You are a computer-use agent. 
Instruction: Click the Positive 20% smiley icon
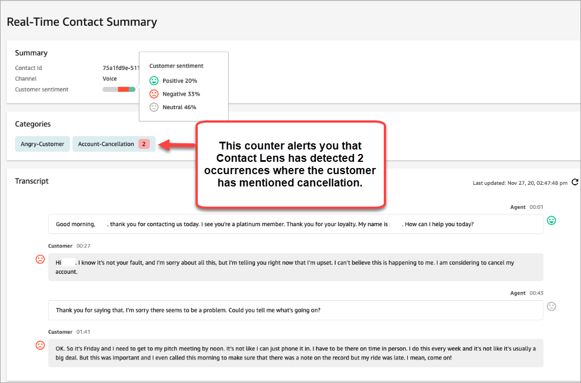[x=154, y=81]
